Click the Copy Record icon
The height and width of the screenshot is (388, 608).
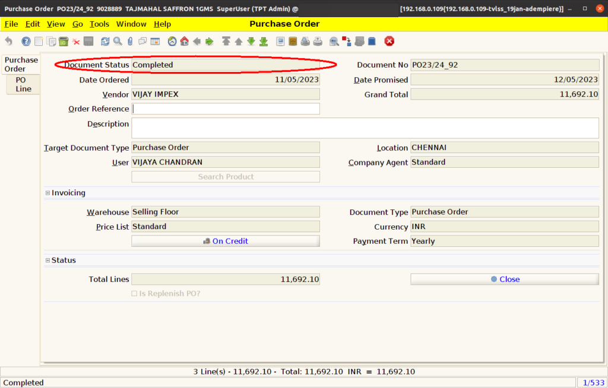point(51,41)
